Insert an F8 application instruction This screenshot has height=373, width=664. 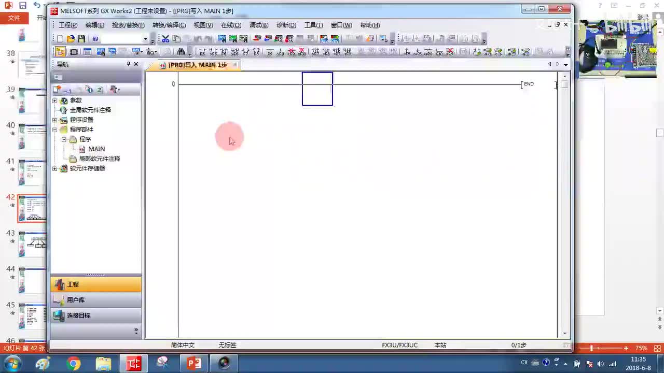pyautogui.click(x=256, y=52)
